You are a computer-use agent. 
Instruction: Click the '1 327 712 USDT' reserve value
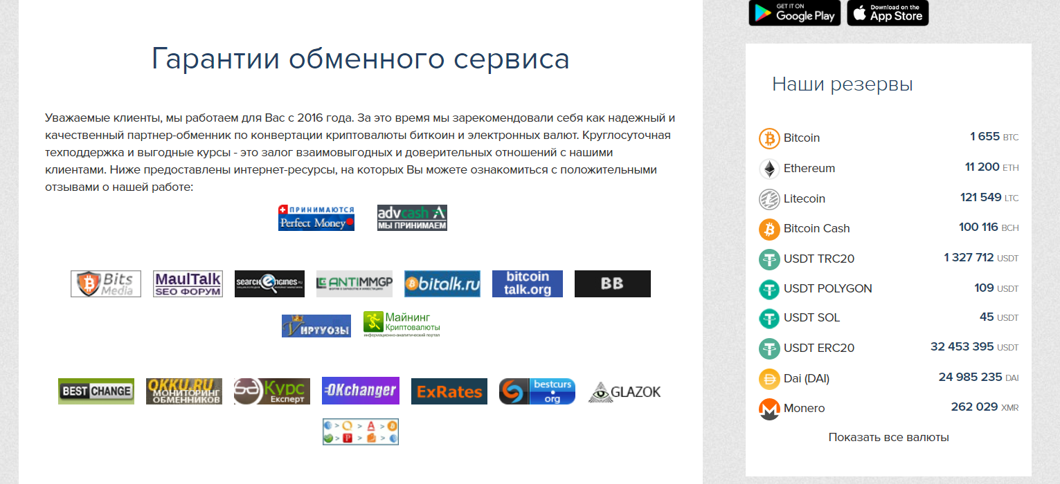pos(982,258)
